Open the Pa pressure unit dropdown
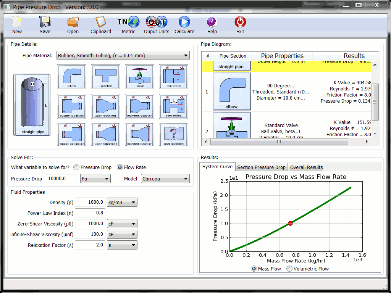The height and width of the screenshot is (293, 391). click(x=95, y=179)
